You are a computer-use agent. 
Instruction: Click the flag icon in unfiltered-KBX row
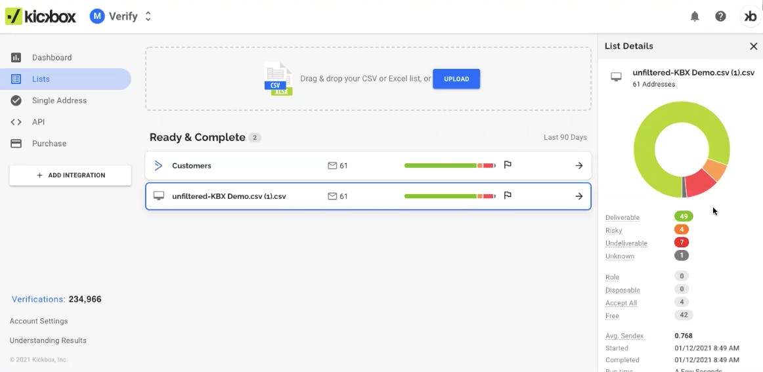click(x=508, y=196)
